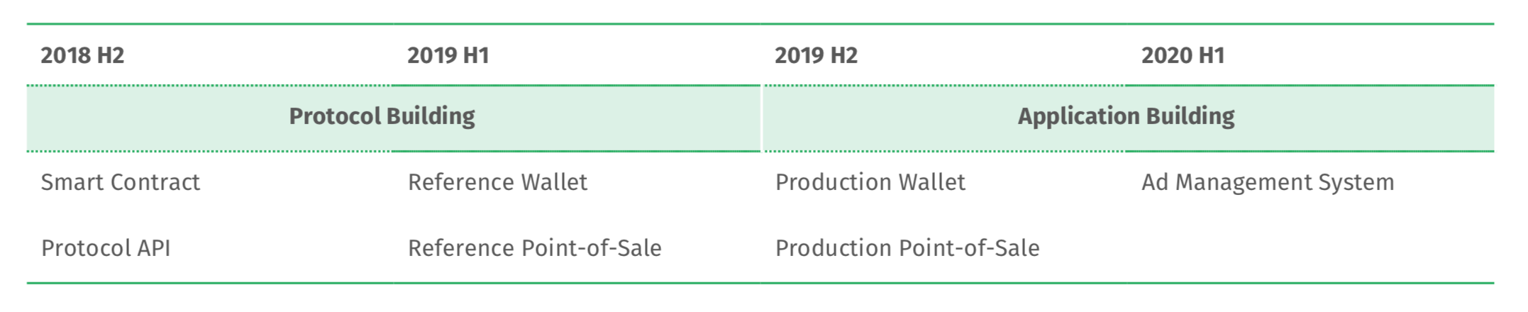Select the Application Building phase band
1528x312 pixels.
point(1129,118)
